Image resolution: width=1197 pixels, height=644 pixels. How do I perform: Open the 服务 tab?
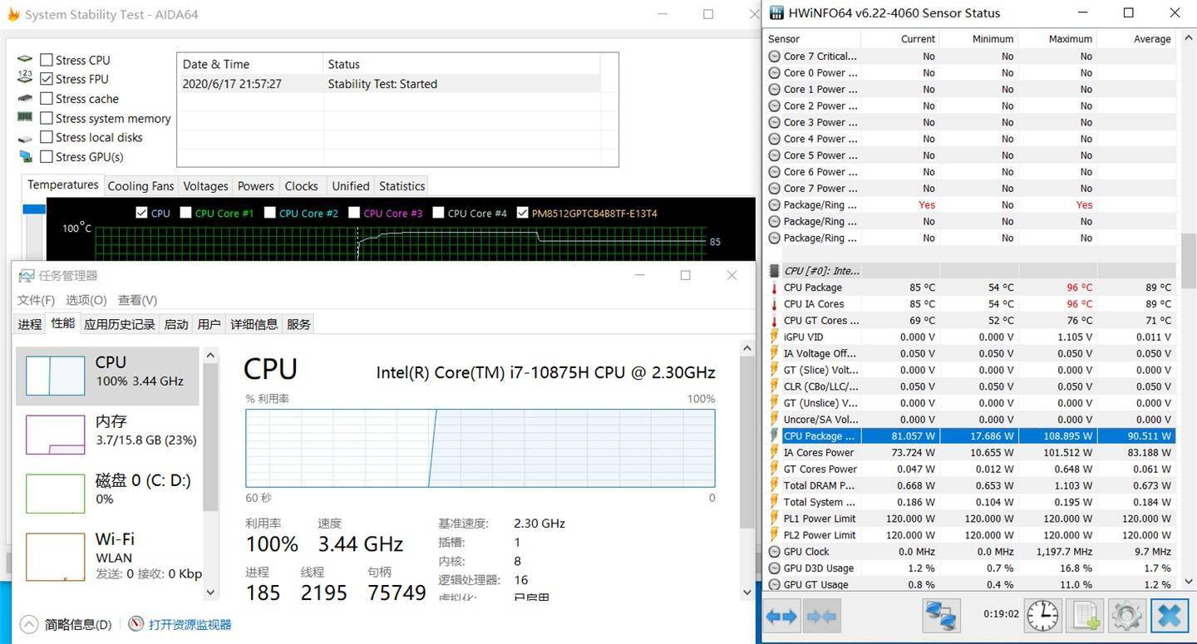(298, 324)
